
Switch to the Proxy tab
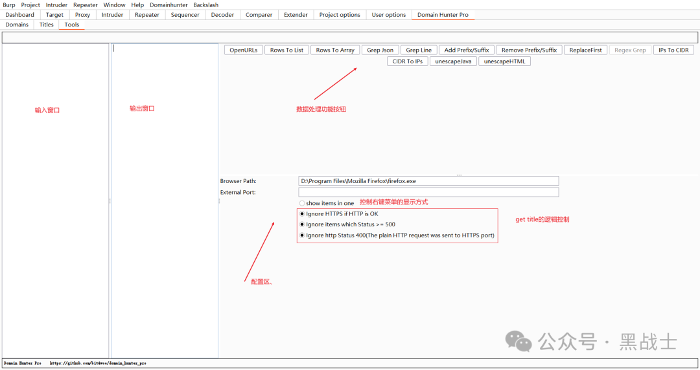coord(82,15)
